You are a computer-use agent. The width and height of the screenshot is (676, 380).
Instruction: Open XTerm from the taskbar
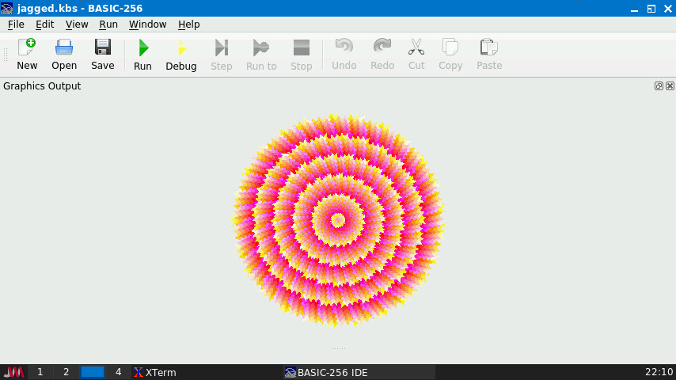click(154, 372)
